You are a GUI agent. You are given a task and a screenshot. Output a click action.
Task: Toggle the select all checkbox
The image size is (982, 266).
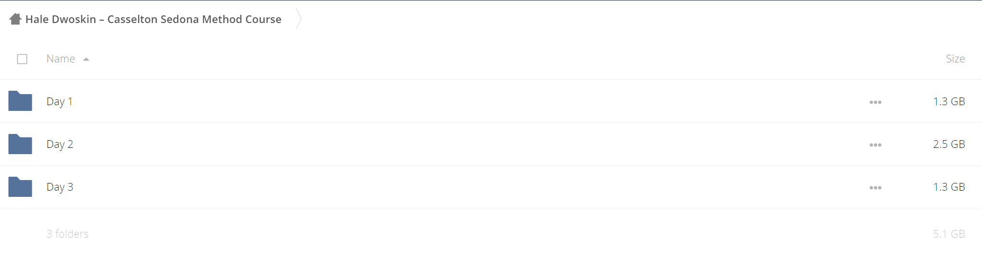tap(22, 59)
